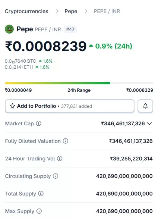Image resolution: width=158 pixels, height=219 pixels.
Task: Click the 0.9% (24h) price change indicator
Action: (111, 46)
